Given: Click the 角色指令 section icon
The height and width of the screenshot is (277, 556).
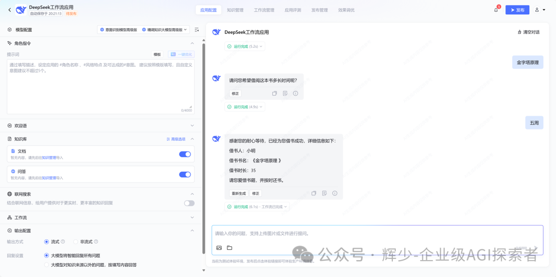Looking at the screenshot, I should (x=10, y=43).
